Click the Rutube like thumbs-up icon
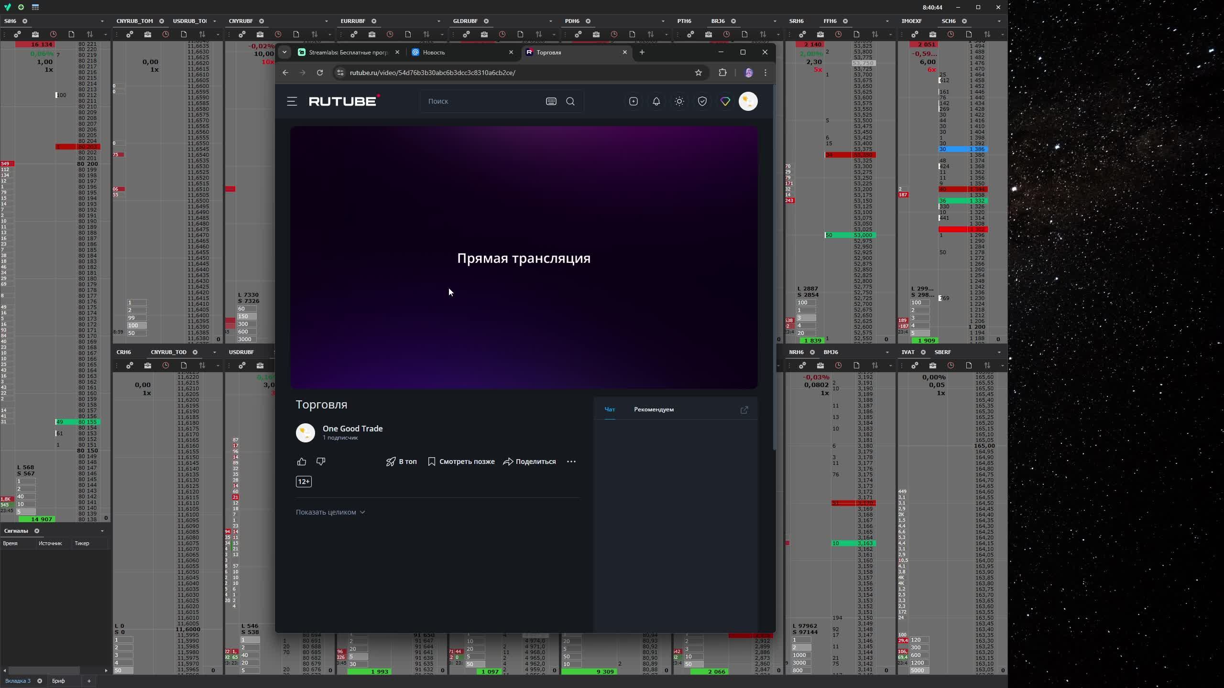 [x=301, y=462]
